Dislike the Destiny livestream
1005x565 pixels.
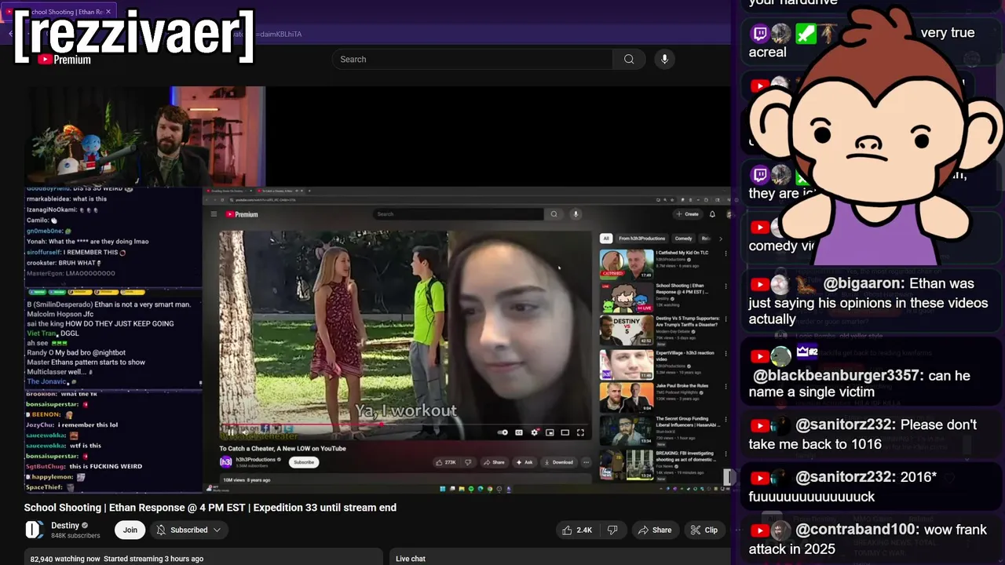click(x=612, y=530)
